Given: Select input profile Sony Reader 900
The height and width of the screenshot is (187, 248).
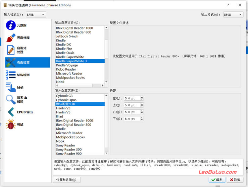Looking at the screenshot, I should pos(80,154).
